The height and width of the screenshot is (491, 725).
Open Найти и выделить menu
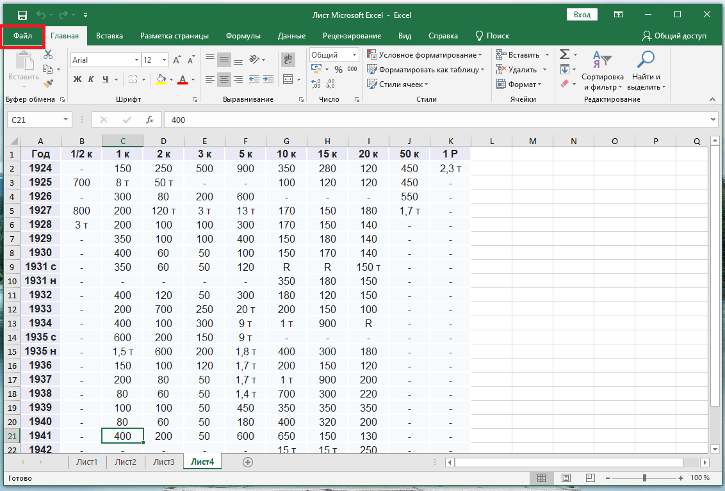pyautogui.click(x=646, y=71)
